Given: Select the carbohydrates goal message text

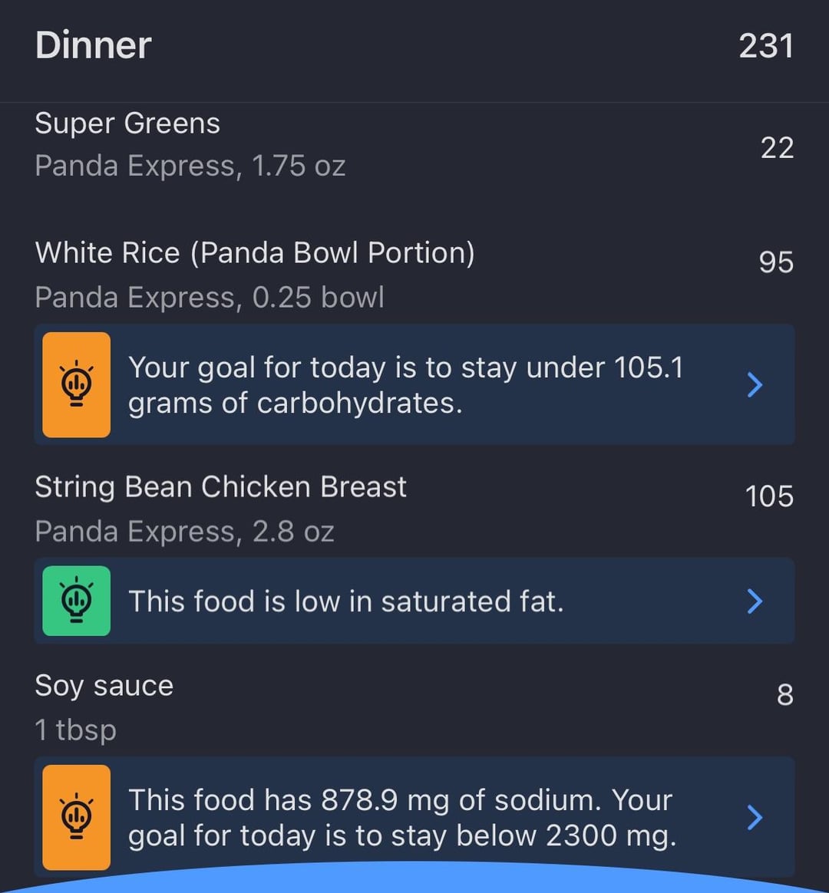Looking at the screenshot, I should 405,385.
